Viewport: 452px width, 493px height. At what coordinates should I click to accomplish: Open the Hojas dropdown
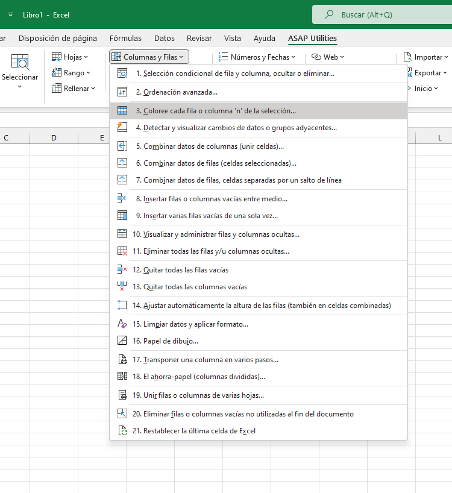click(x=70, y=57)
